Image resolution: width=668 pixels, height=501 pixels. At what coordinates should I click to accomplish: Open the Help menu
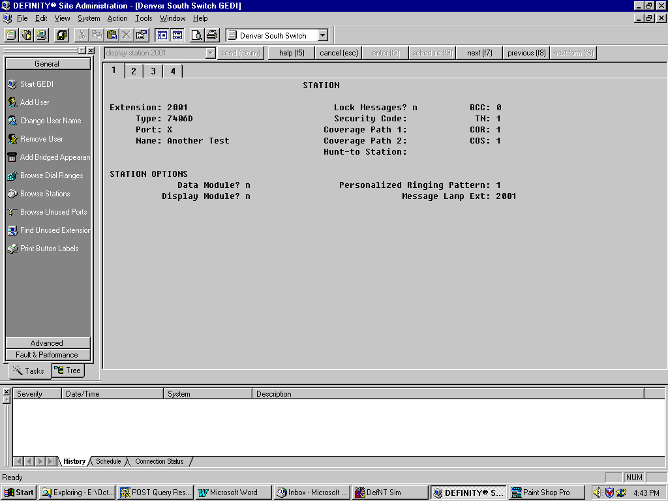point(200,18)
